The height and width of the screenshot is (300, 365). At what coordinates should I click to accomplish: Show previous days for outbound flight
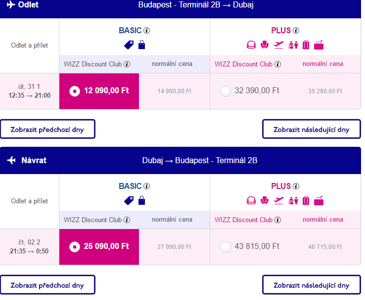[47, 129]
